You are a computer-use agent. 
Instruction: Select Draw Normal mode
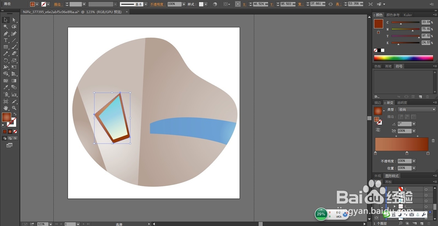click(x=5, y=138)
